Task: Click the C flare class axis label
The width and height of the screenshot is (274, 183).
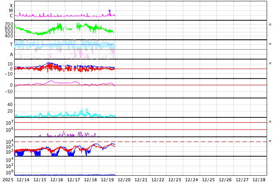Action: 11,16
